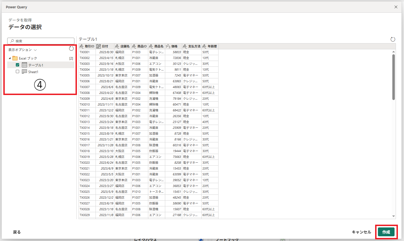Click the 取引ID column text type icon
The width and height of the screenshot is (404, 241).
pos(82,46)
